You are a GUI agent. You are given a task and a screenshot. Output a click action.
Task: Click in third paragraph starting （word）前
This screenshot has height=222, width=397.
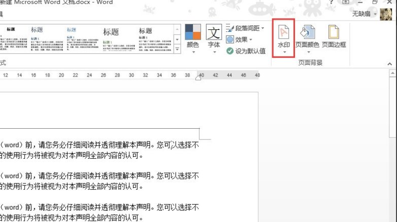click(100, 207)
